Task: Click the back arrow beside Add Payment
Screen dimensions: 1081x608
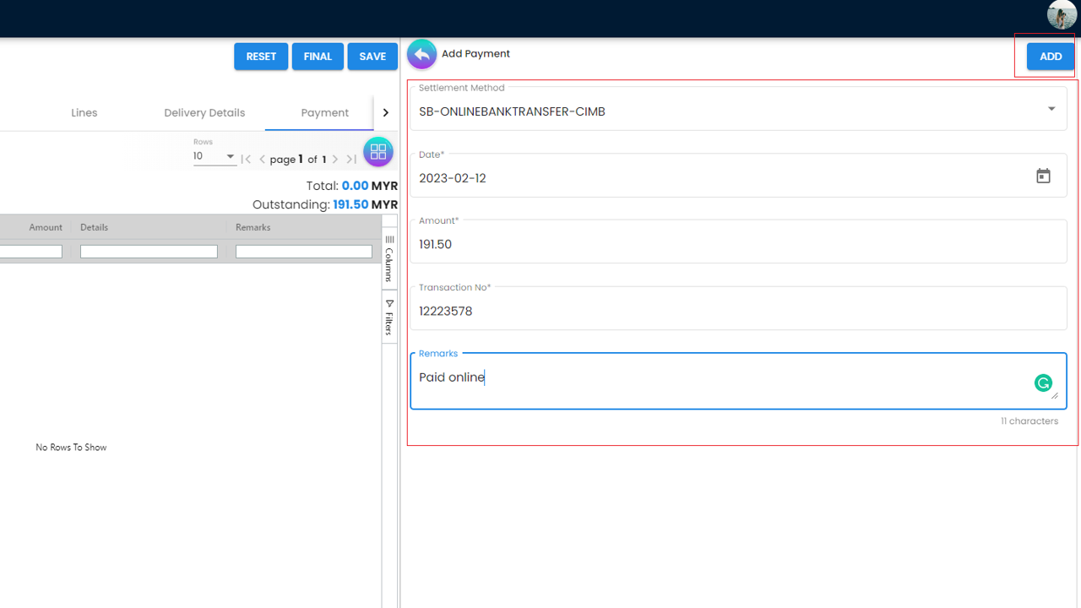Action: coord(421,54)
